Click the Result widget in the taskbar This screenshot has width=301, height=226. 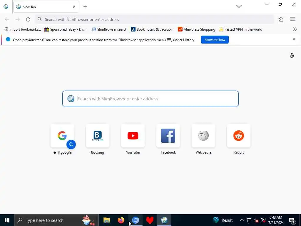tap(223, 220)
